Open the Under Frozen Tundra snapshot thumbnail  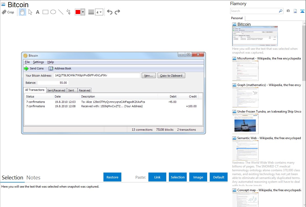point(245,124)
